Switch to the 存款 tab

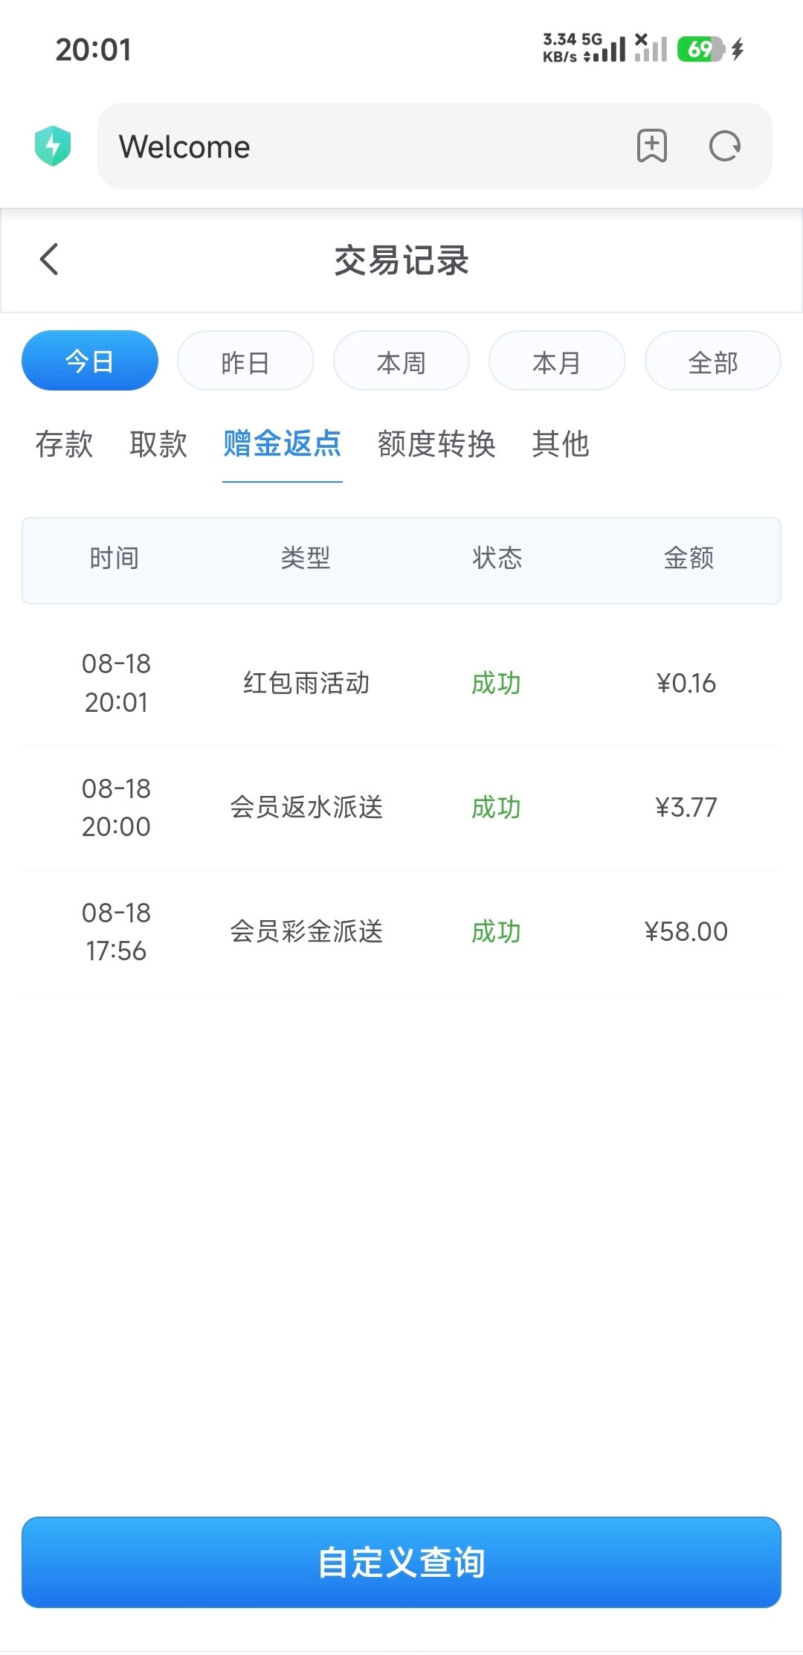click(64, 444)
